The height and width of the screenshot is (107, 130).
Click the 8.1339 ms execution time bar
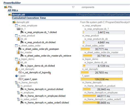[104, 66]
